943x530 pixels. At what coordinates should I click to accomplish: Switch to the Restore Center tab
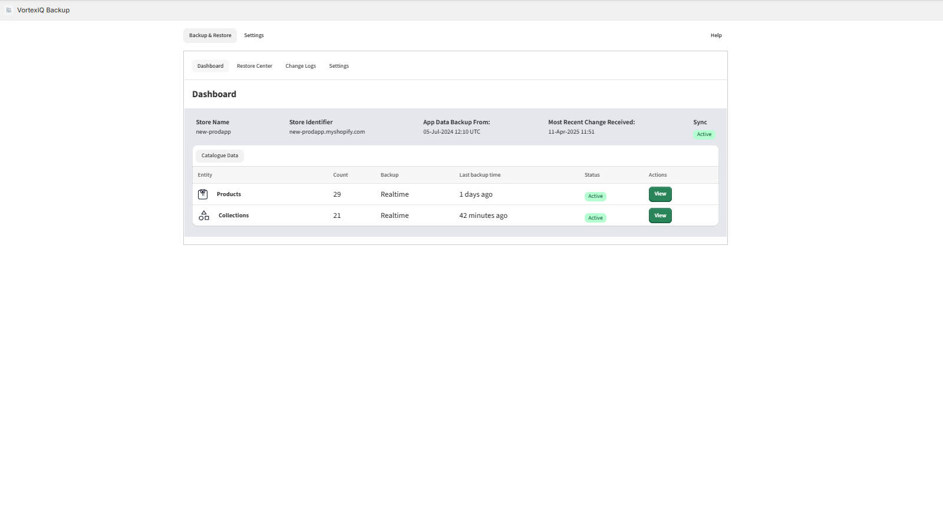point(255,66)
